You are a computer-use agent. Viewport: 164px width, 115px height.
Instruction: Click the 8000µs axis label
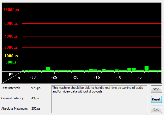11,23
